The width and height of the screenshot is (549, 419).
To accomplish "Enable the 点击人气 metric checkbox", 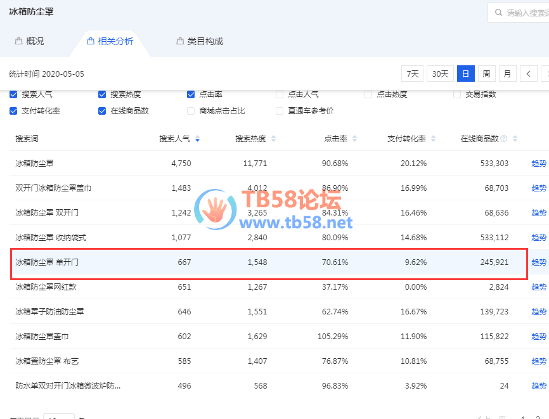I will tap(280, 94).
